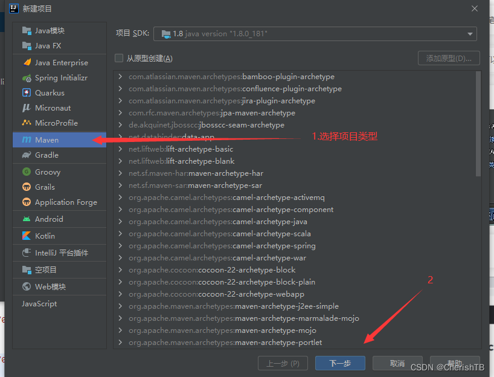Enable the 从原型创建 checkbox
The height and width of the screenshot is (377, 494).
(119, 58)
